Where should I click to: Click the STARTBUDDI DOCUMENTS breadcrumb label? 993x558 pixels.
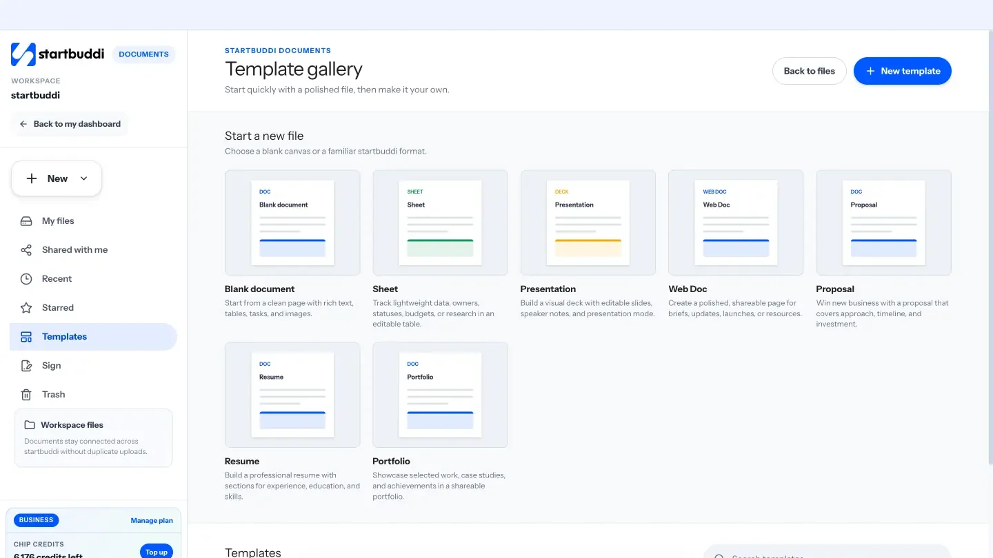pyautogui.click(x=278, y=50)
